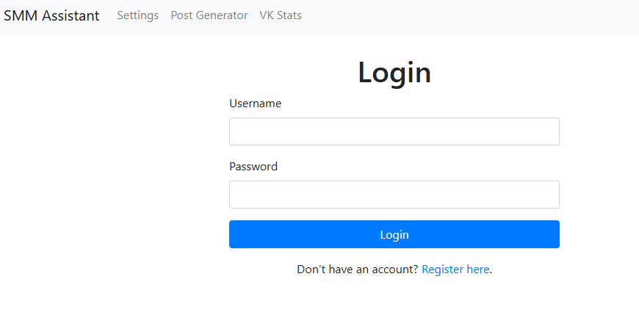Image resolution: width=639 pixels, height=318 pixels.
Task: Click the Password field label
Action: tap(253, 167)
